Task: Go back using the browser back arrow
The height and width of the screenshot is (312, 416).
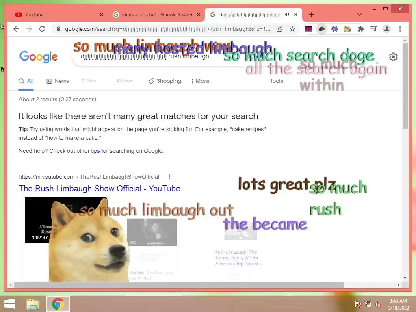Action: coord(16,29)
